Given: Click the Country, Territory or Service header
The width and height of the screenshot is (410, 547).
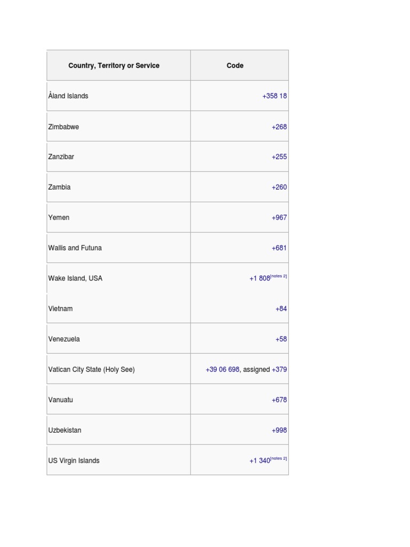Looking at the screenshot, I should tap(114, 66).
